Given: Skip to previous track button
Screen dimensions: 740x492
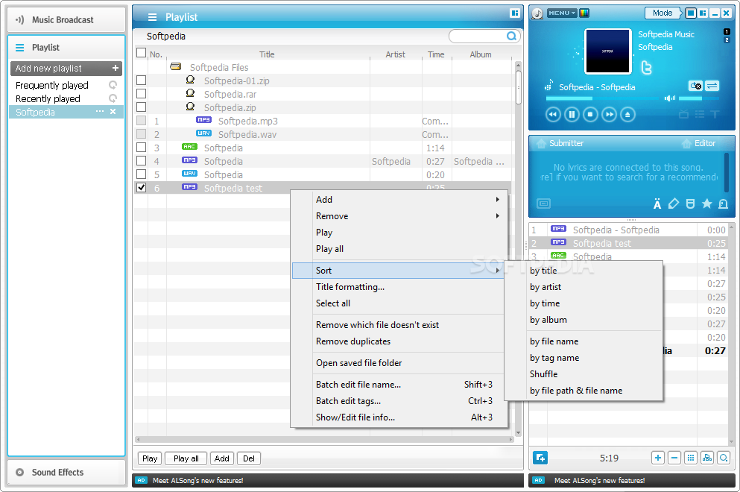Looking at the screenshot, I should point(553,114).
